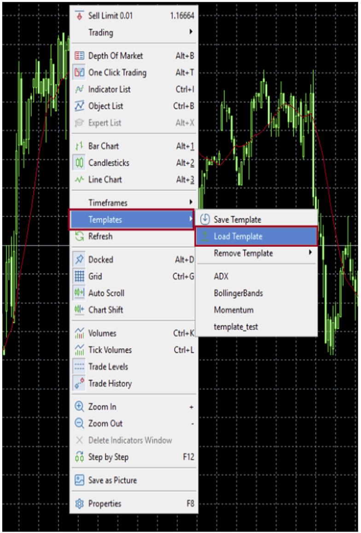Click the Sell Limit arrow icon
This screenshot has width=361, height=533.
pyautogui.click(x=79, y=16)
